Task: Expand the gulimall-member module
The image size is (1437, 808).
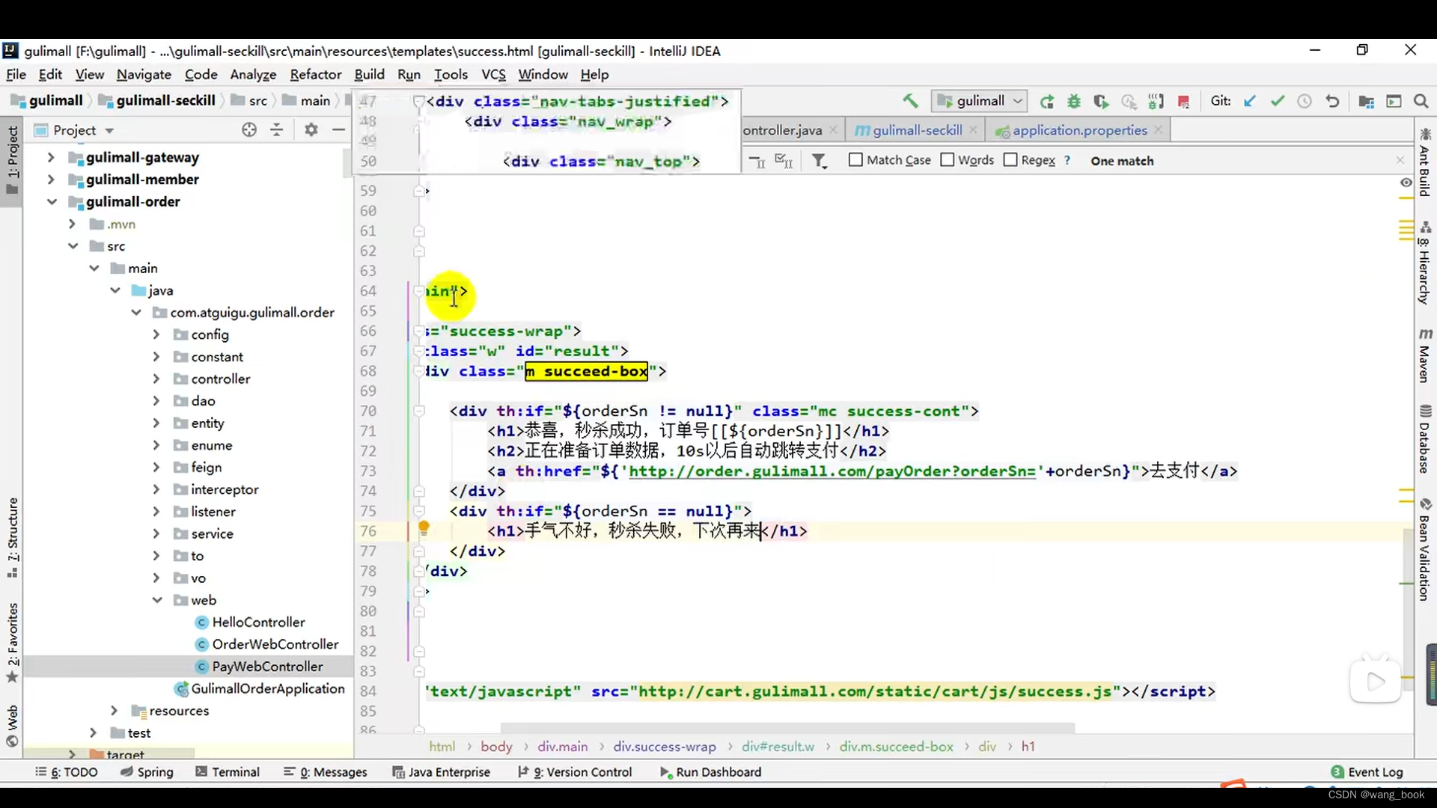Action: tap(51, 180)
